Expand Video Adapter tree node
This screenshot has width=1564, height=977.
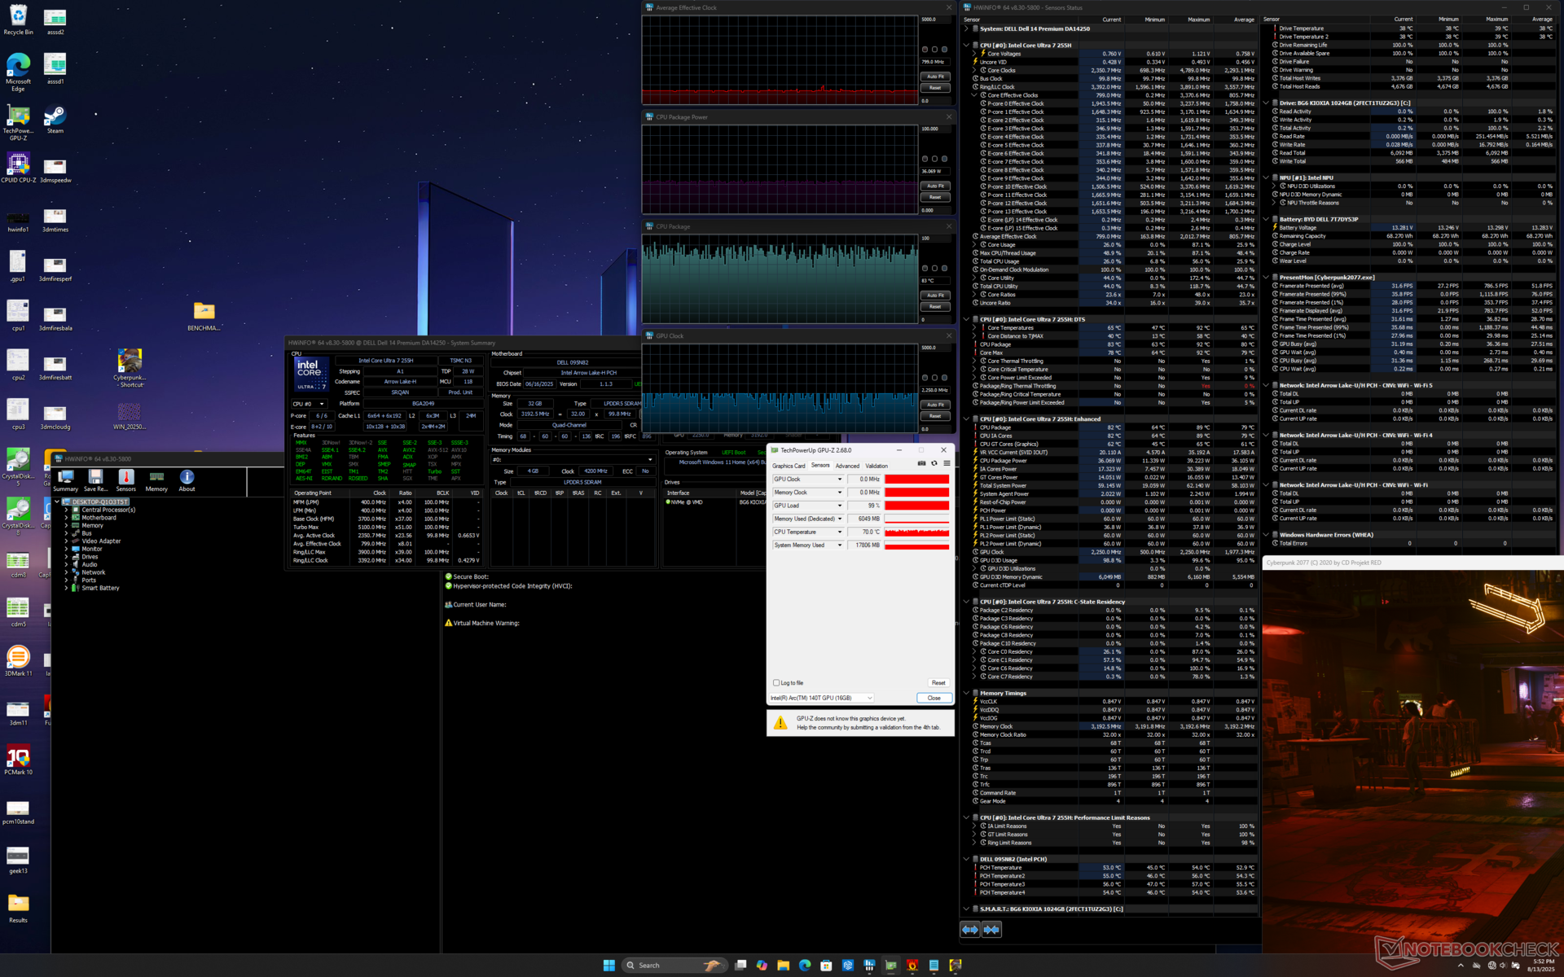click(66, 541)
